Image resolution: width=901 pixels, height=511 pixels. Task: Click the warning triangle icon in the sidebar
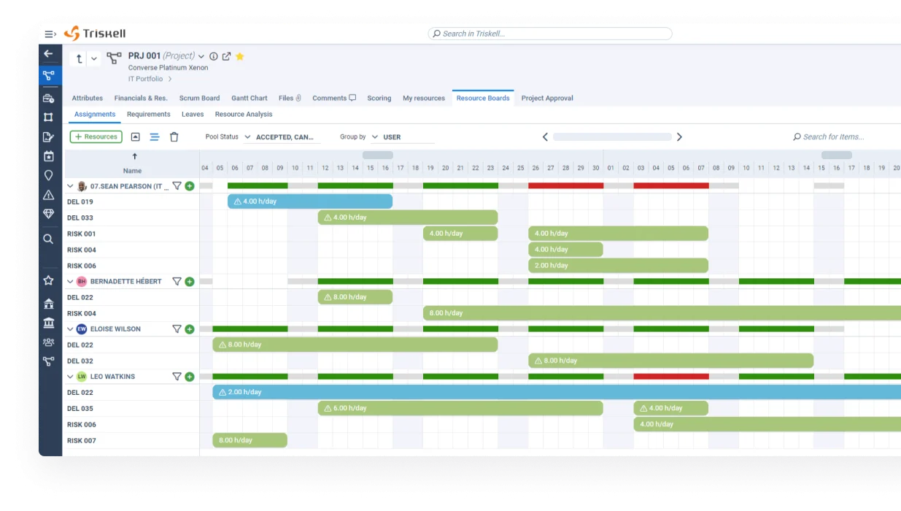[48, 194]
